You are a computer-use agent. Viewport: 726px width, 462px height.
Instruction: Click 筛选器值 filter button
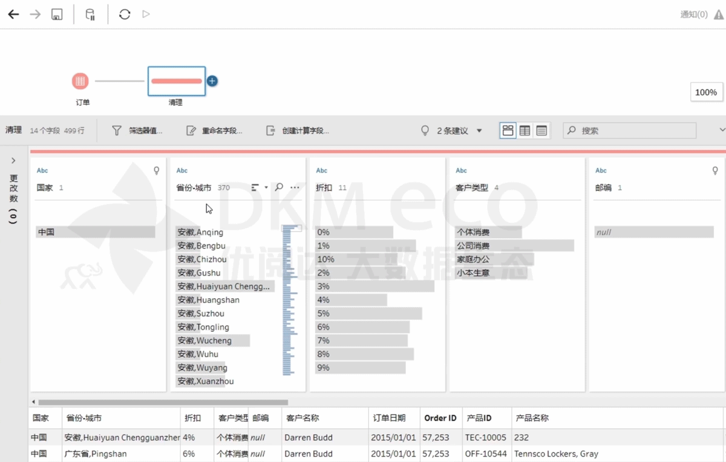pos(137,131)
